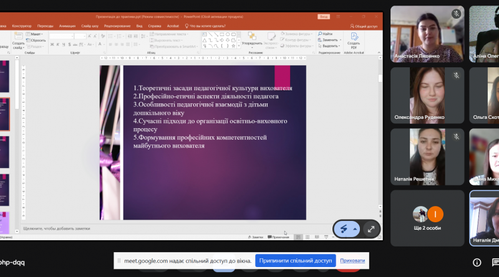Click Припинити спільний доступ button

tap(295, 260)
